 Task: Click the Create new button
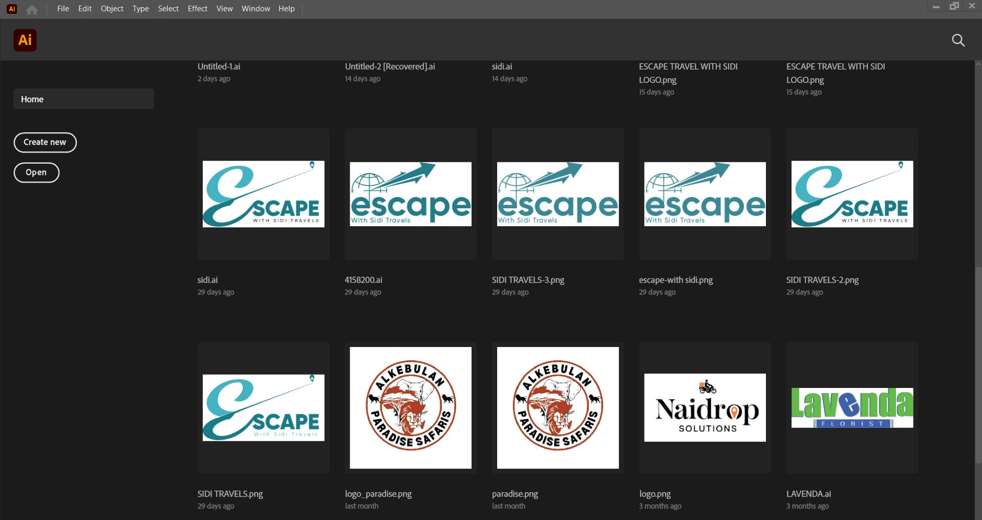pos(45,142)
